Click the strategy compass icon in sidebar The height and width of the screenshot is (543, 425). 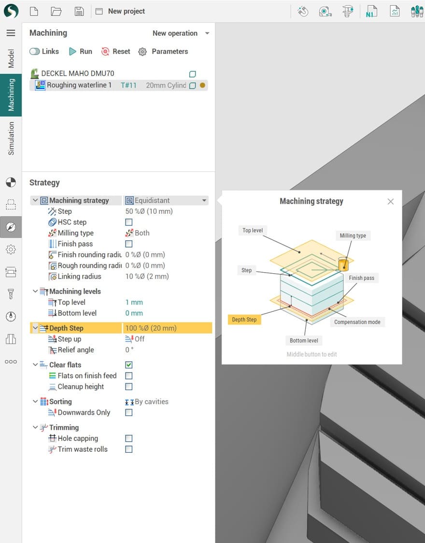tap(11, 227)
